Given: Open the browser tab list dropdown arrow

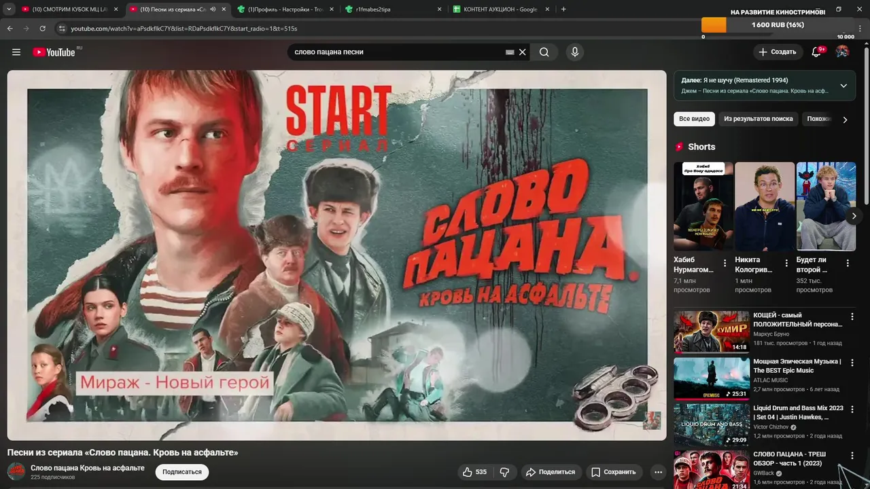Looking at the screenshot, I should point(9,10).
